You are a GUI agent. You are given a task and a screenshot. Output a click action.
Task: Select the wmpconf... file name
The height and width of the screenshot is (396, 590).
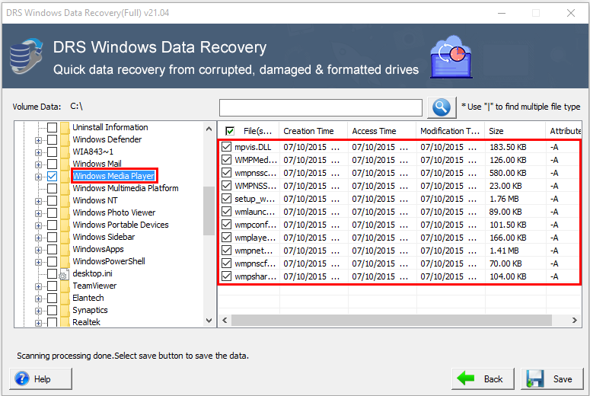click(x=256, y=225)
